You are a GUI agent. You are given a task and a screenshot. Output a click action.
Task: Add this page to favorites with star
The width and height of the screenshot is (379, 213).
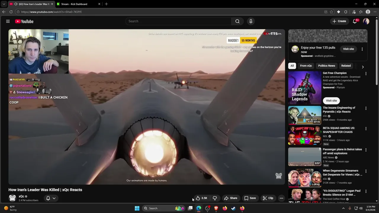point(332,12)
